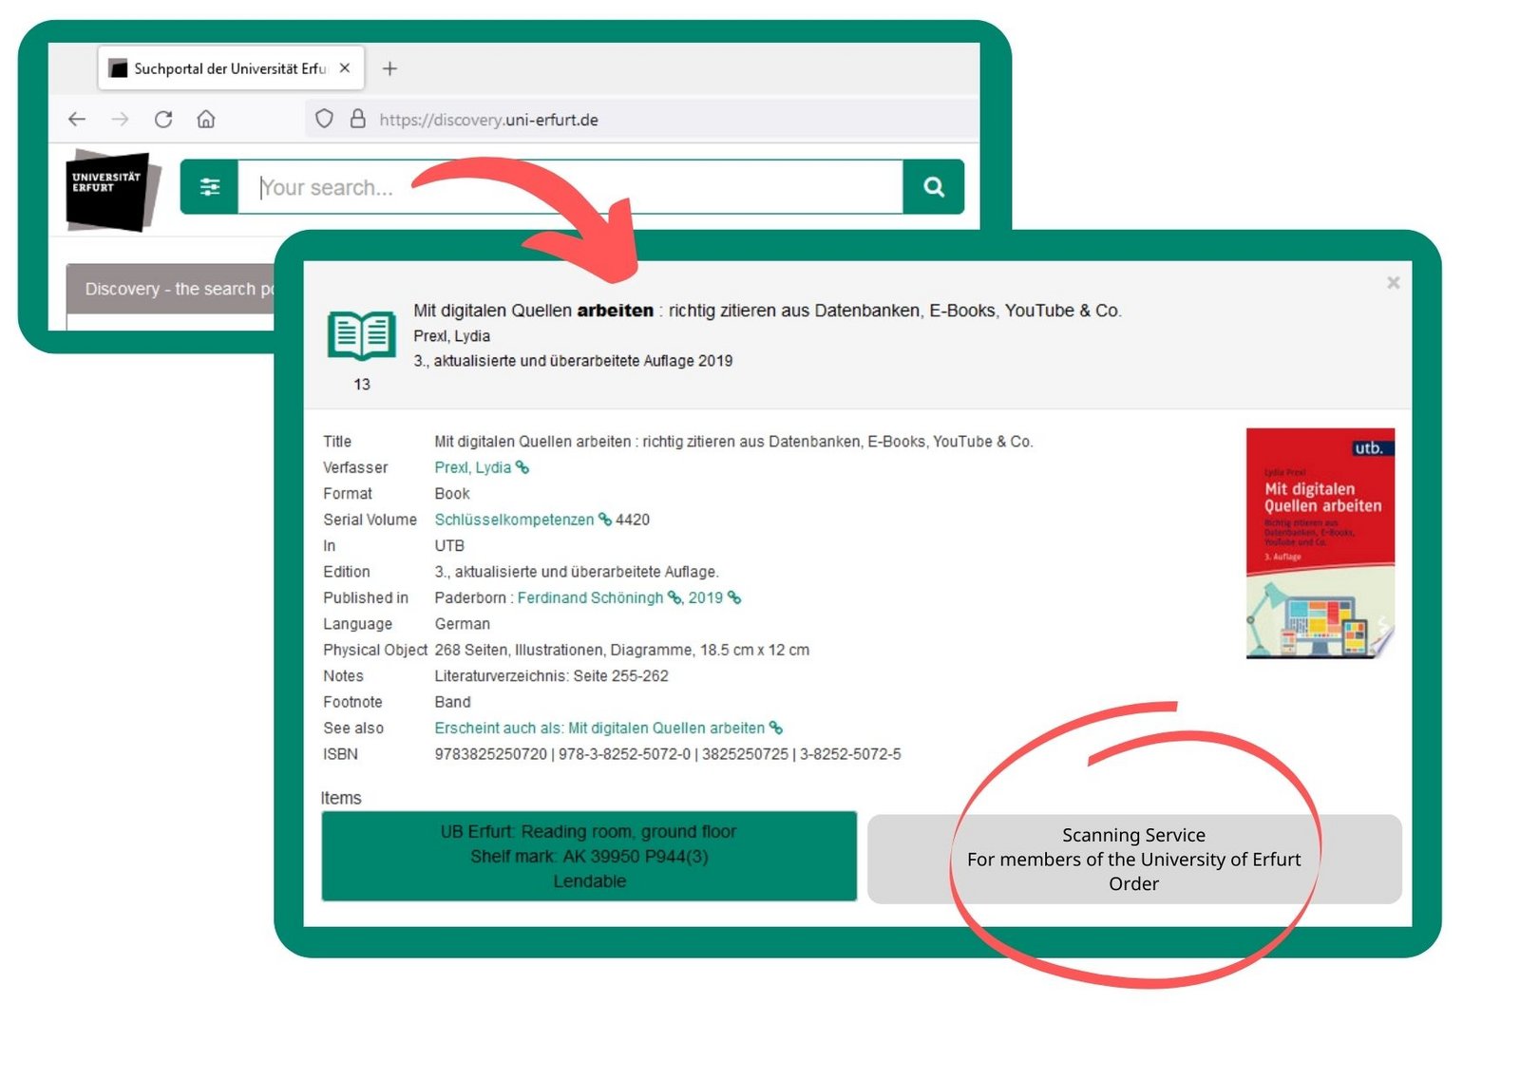Open search filter settings icon
The width and height of the screenshot is (1520, 1079).
pos(210,187)
